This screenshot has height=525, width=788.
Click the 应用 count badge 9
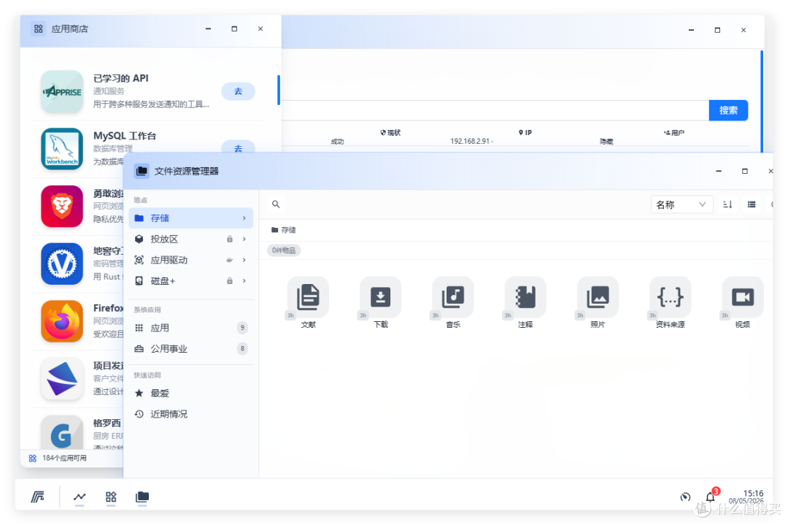[x=242, y=328]
